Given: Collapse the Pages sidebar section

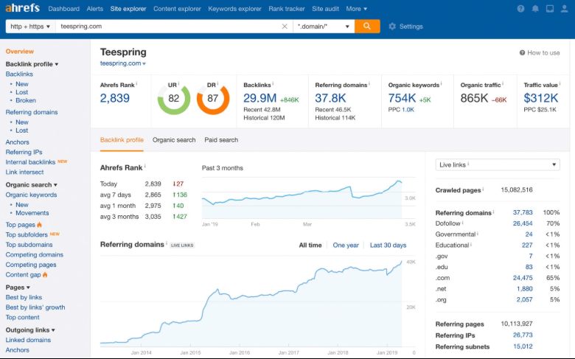Looking at the screenshot, I should click(x=18, y=287).
